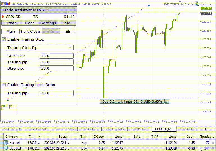Click the blue arrow marker at chart top

[149, 6]
